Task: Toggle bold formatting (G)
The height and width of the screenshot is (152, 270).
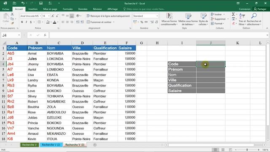Action: [x=22, y=22]
